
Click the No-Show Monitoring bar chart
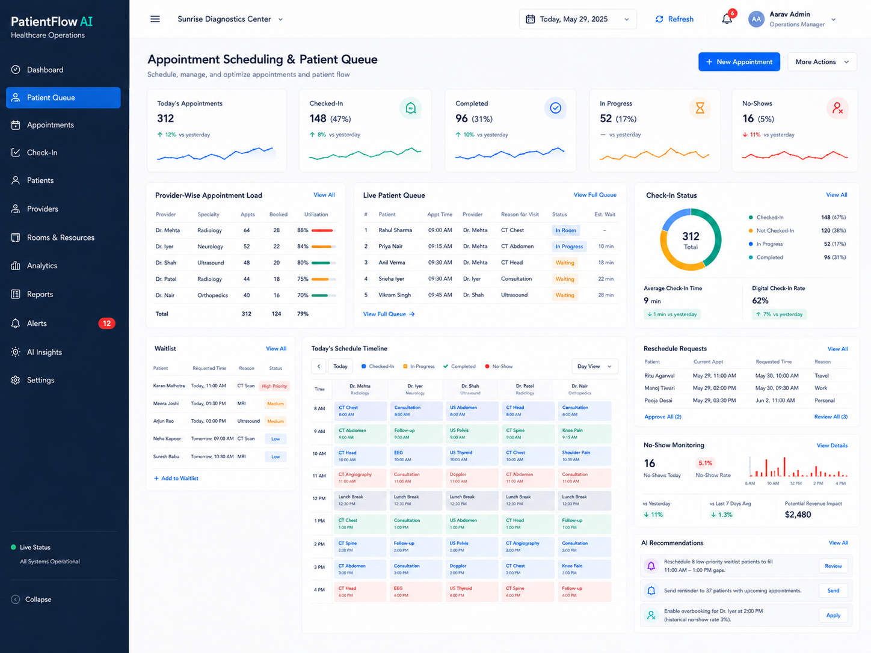click(797, 467)
